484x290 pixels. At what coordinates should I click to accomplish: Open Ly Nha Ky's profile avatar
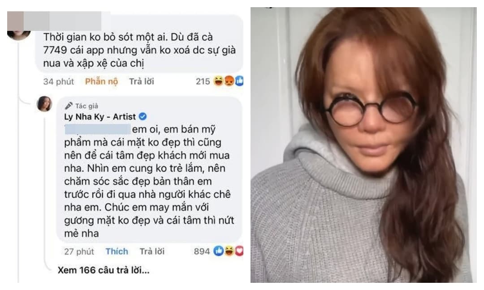click(x=44, y=103)
